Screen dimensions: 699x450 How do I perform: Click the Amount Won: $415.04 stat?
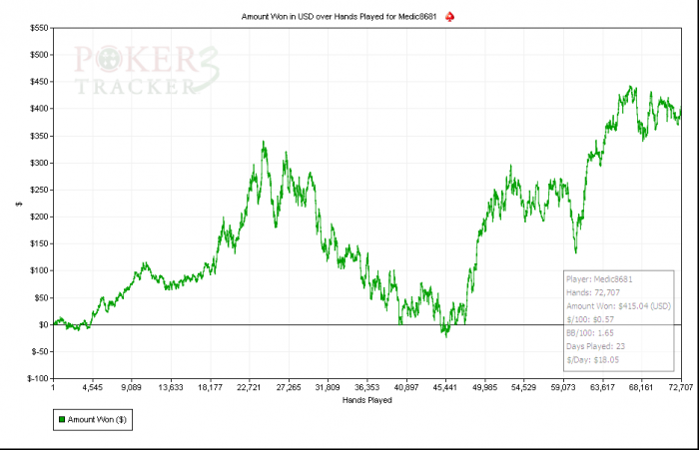tap(618, 306)
